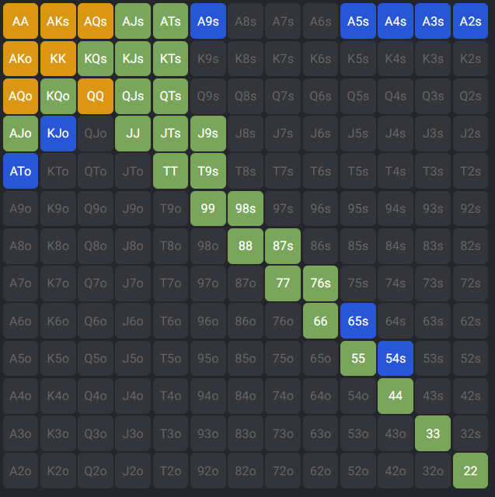Click the T9s green cell
The width and height of the screenshot is (495, 497).
coord(207,171)
